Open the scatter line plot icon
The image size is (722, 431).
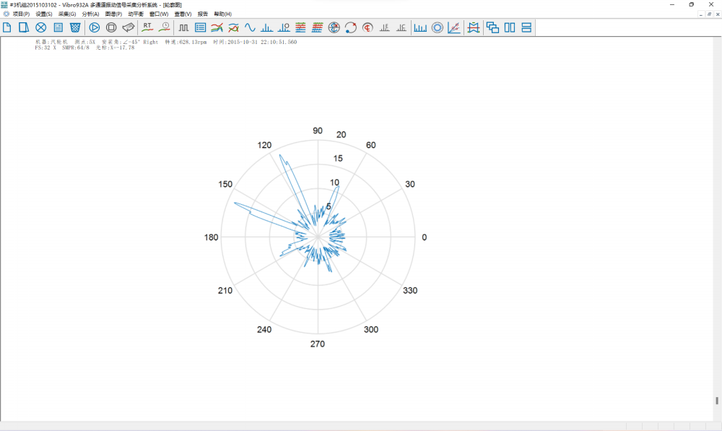[454, 27]
